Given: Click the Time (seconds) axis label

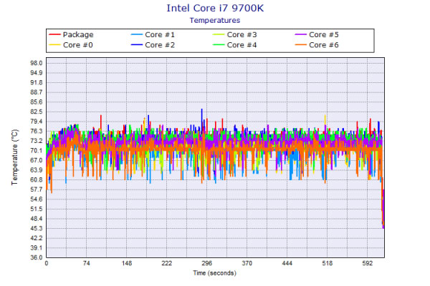Looking at the screenshot, I should [x=215, y=273].
